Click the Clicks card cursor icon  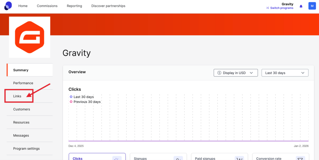click(117, 158)
